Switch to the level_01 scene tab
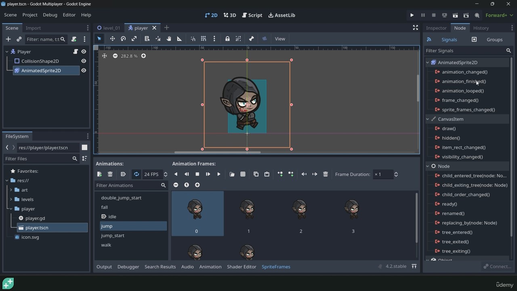517x291 pixels. [109, 28]
